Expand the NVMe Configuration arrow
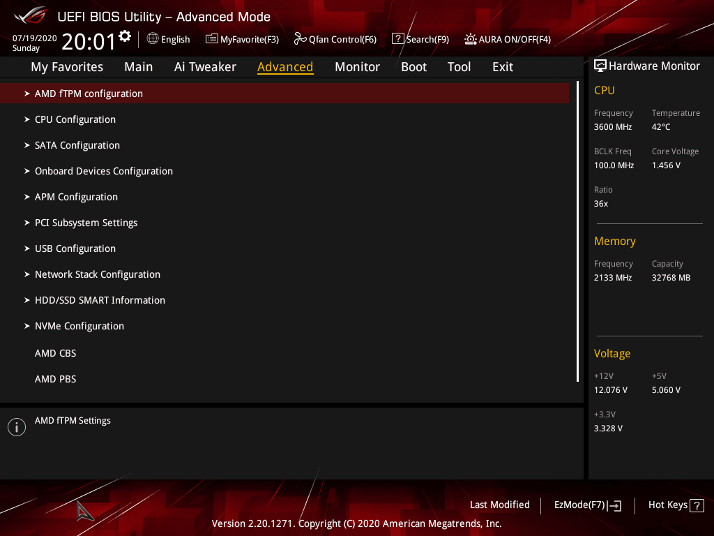 (27, 326)
